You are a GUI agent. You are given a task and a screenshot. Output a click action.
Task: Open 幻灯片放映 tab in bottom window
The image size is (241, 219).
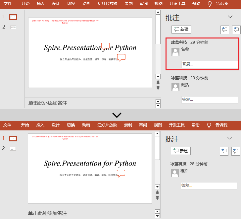click(107, 125)
